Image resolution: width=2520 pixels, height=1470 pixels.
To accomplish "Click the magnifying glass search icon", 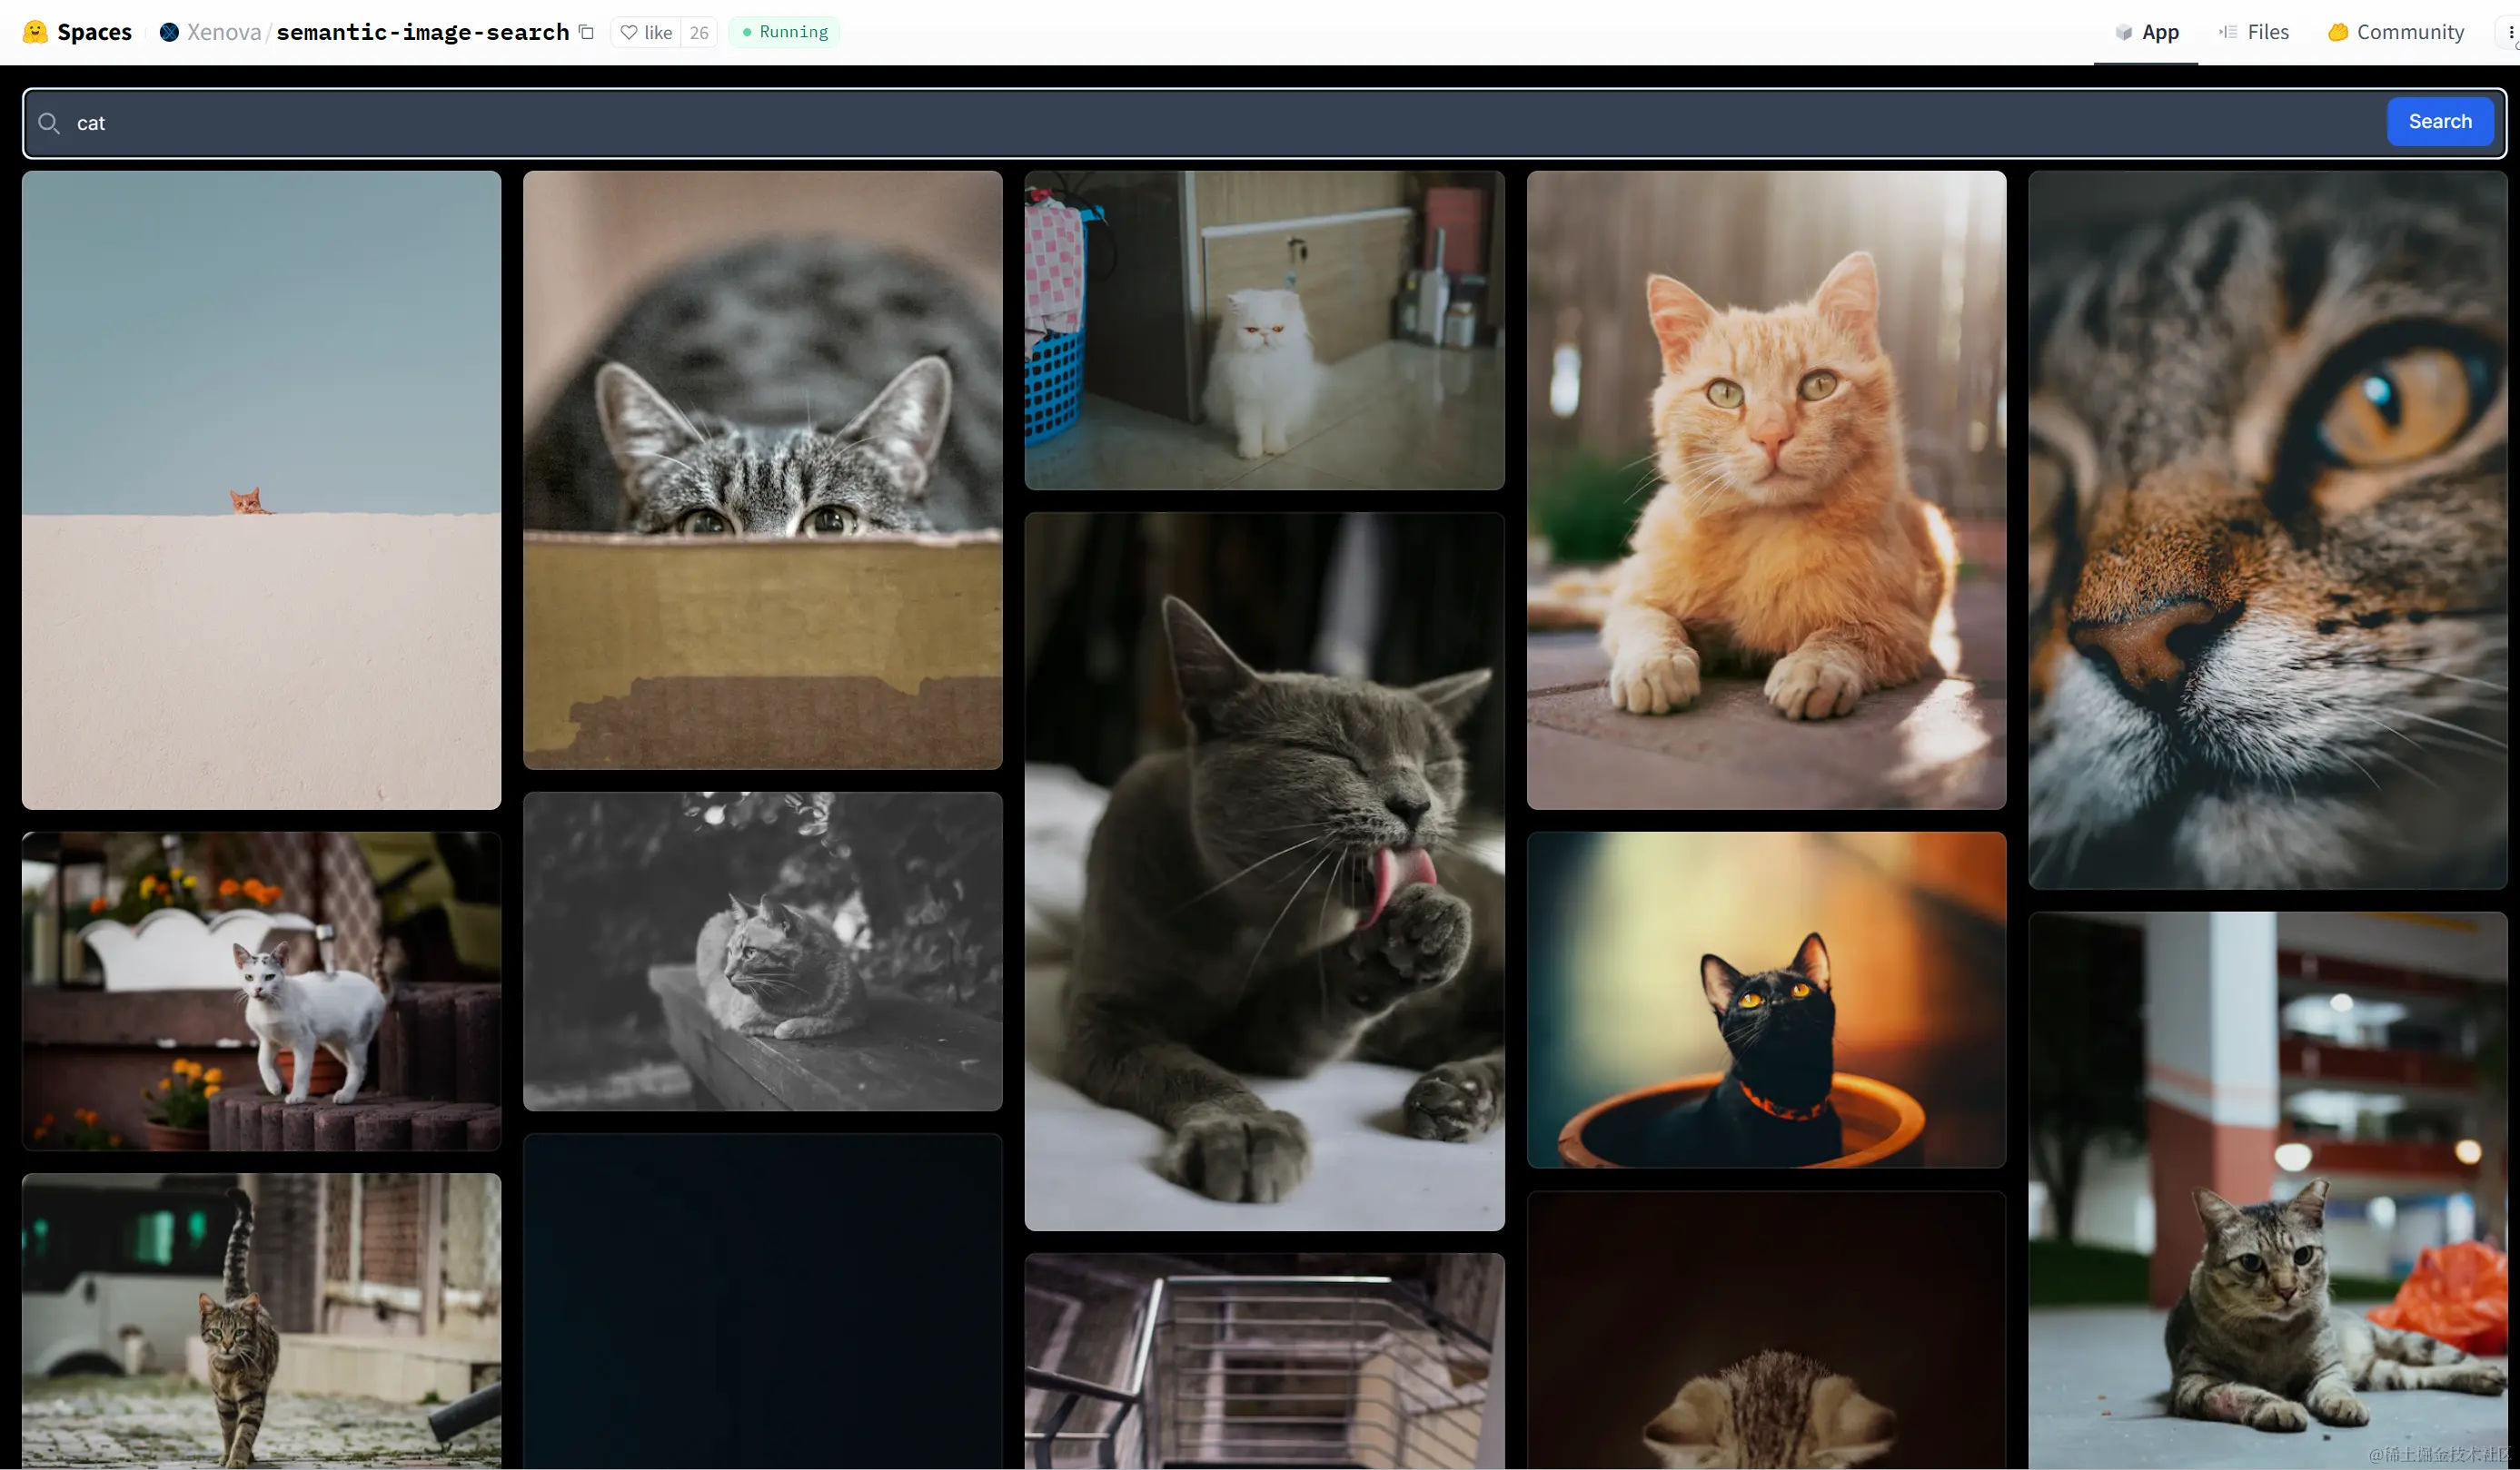I will (x=48, y=123).
